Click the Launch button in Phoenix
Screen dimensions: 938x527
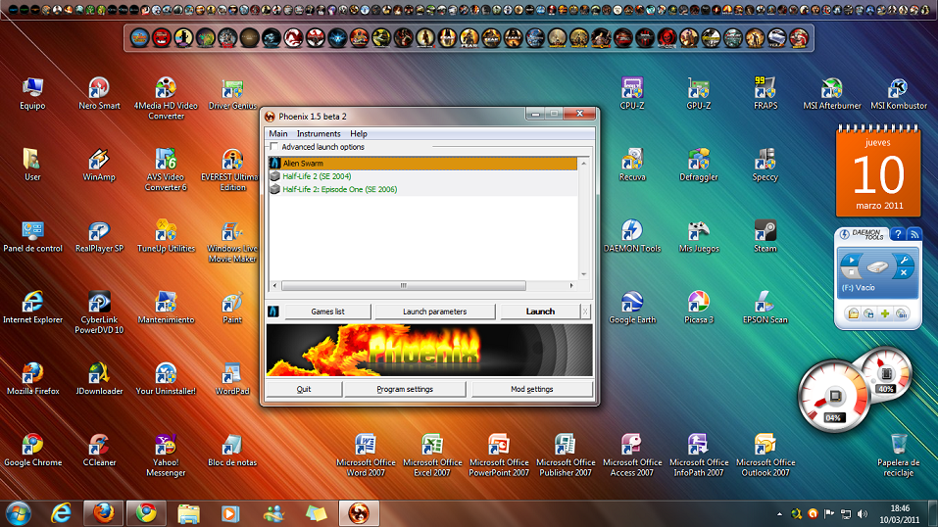[540, 311]
